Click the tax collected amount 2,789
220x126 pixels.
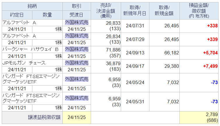(212, 115)
